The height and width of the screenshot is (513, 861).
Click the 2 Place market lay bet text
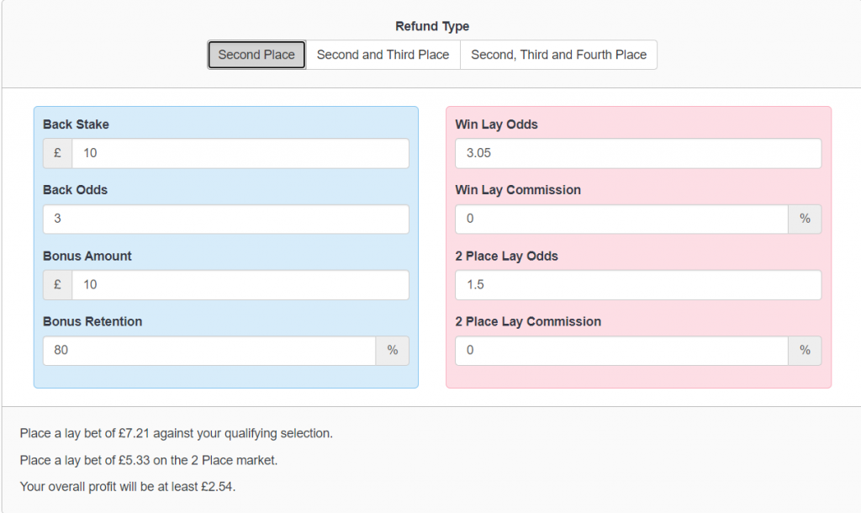(x=149, y=461)
